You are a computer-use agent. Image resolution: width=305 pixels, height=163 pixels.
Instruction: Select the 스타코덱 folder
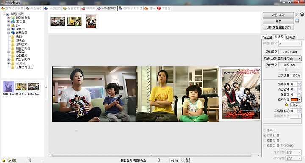[x=22, y=55]
